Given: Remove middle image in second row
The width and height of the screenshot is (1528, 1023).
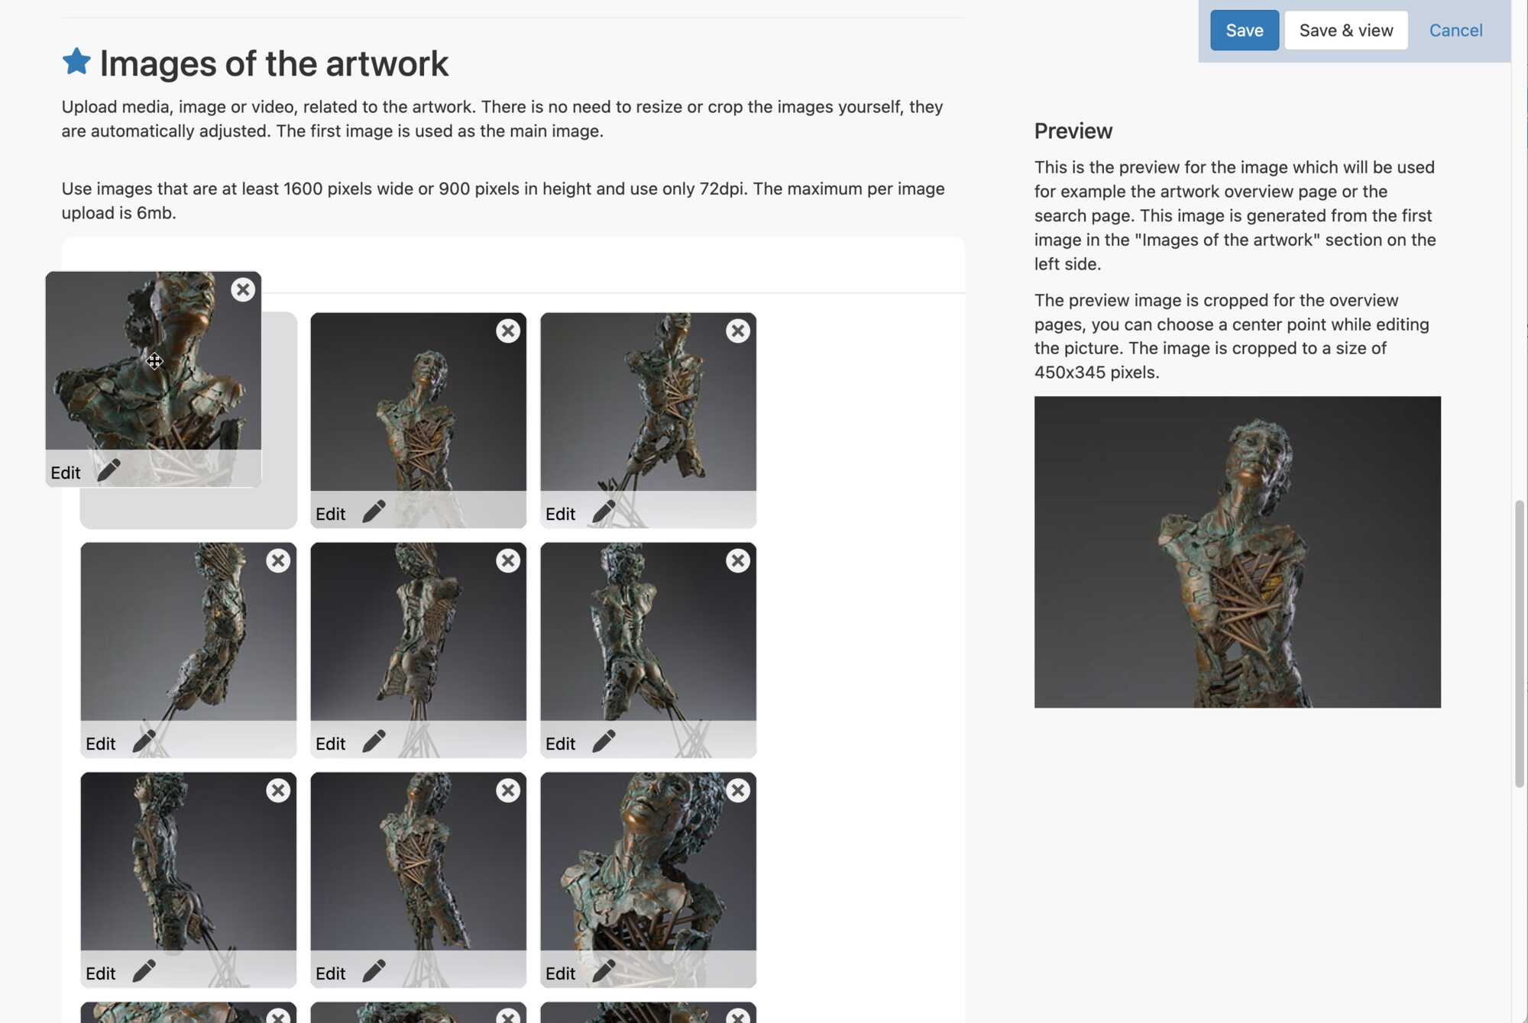Looking at the screenshot, I should 507,561.
